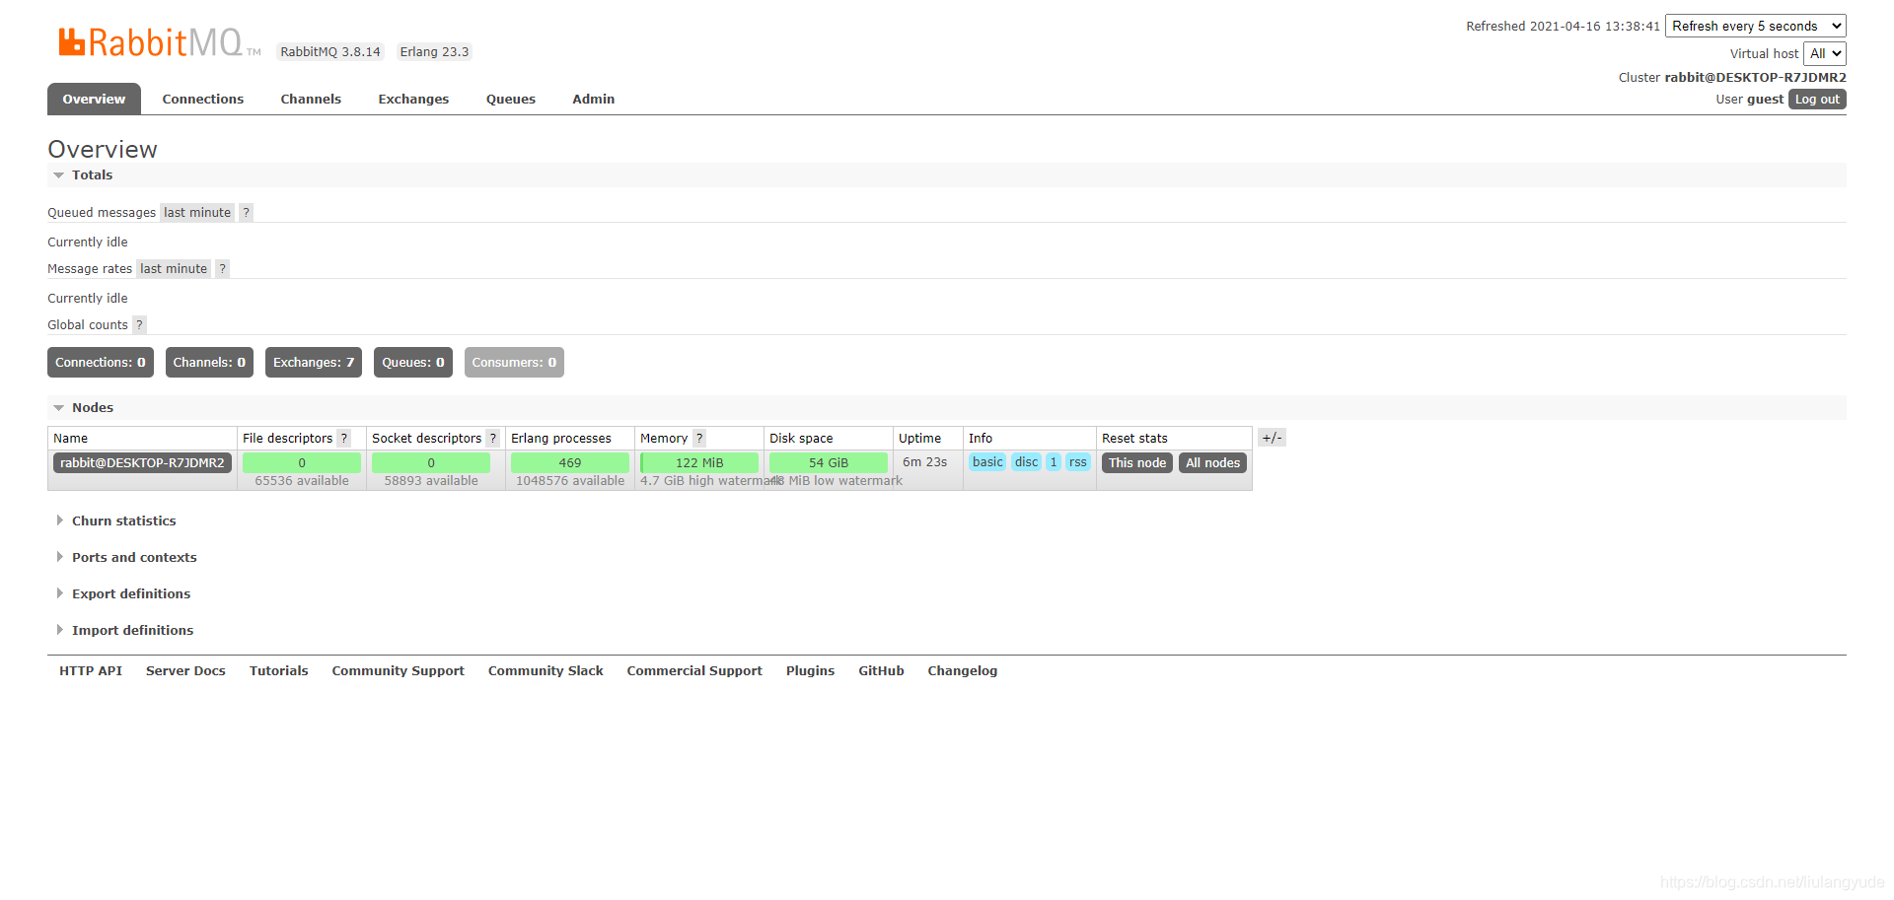Expand Export definitions section

pyautogui.click(x=130, y=594)
